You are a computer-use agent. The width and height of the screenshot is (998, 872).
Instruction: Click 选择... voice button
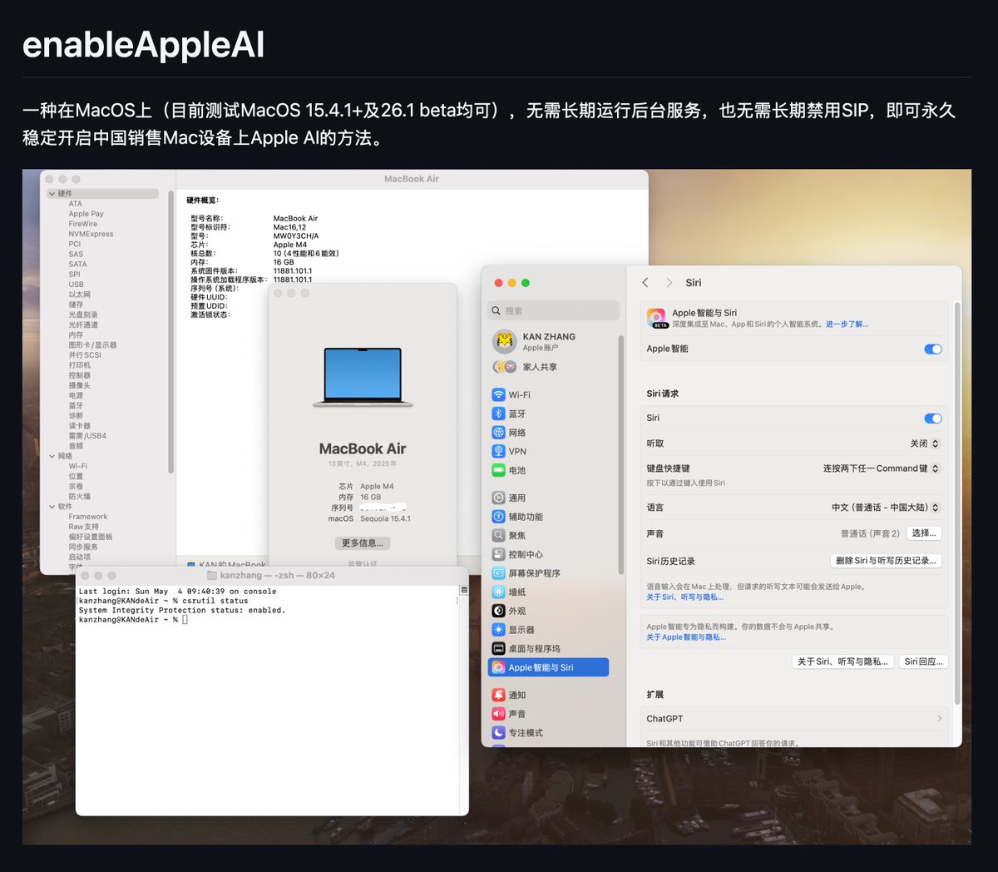coord(924,533)
